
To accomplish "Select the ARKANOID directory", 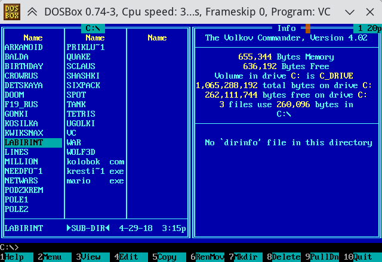I will click(x=24, y=47).
